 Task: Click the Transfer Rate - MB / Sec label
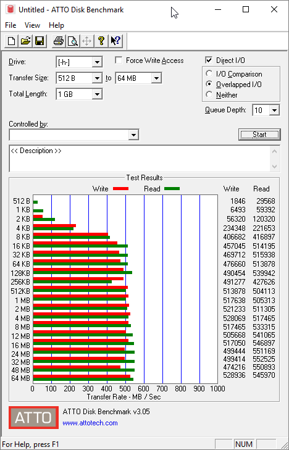tap(124, 397)
